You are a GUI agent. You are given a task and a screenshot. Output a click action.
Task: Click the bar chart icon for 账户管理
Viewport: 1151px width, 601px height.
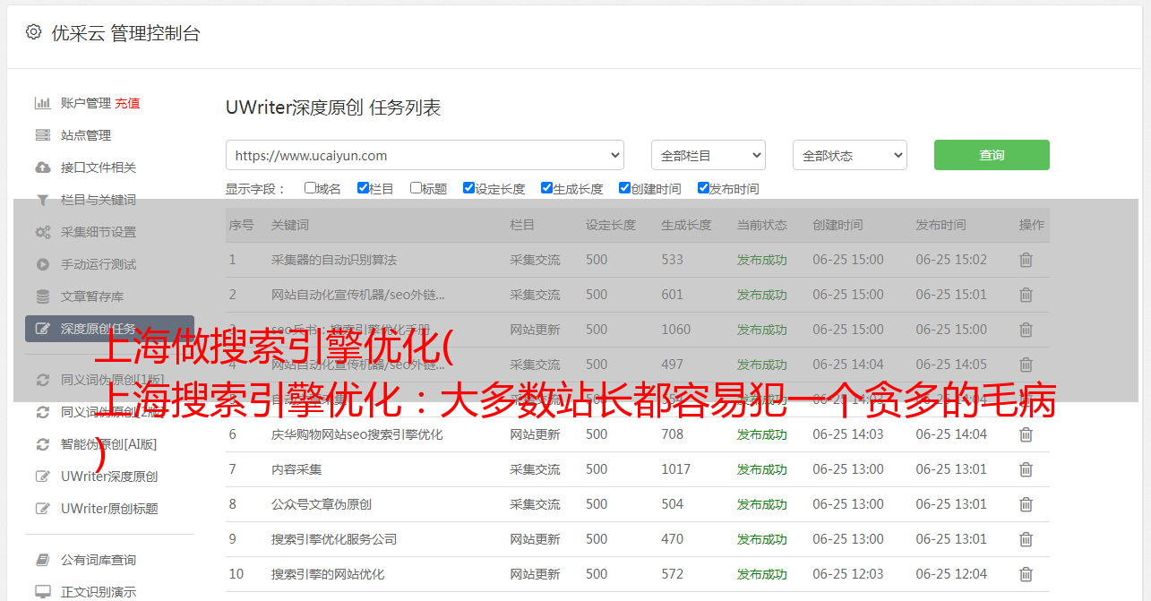click(x=42, y=103)
